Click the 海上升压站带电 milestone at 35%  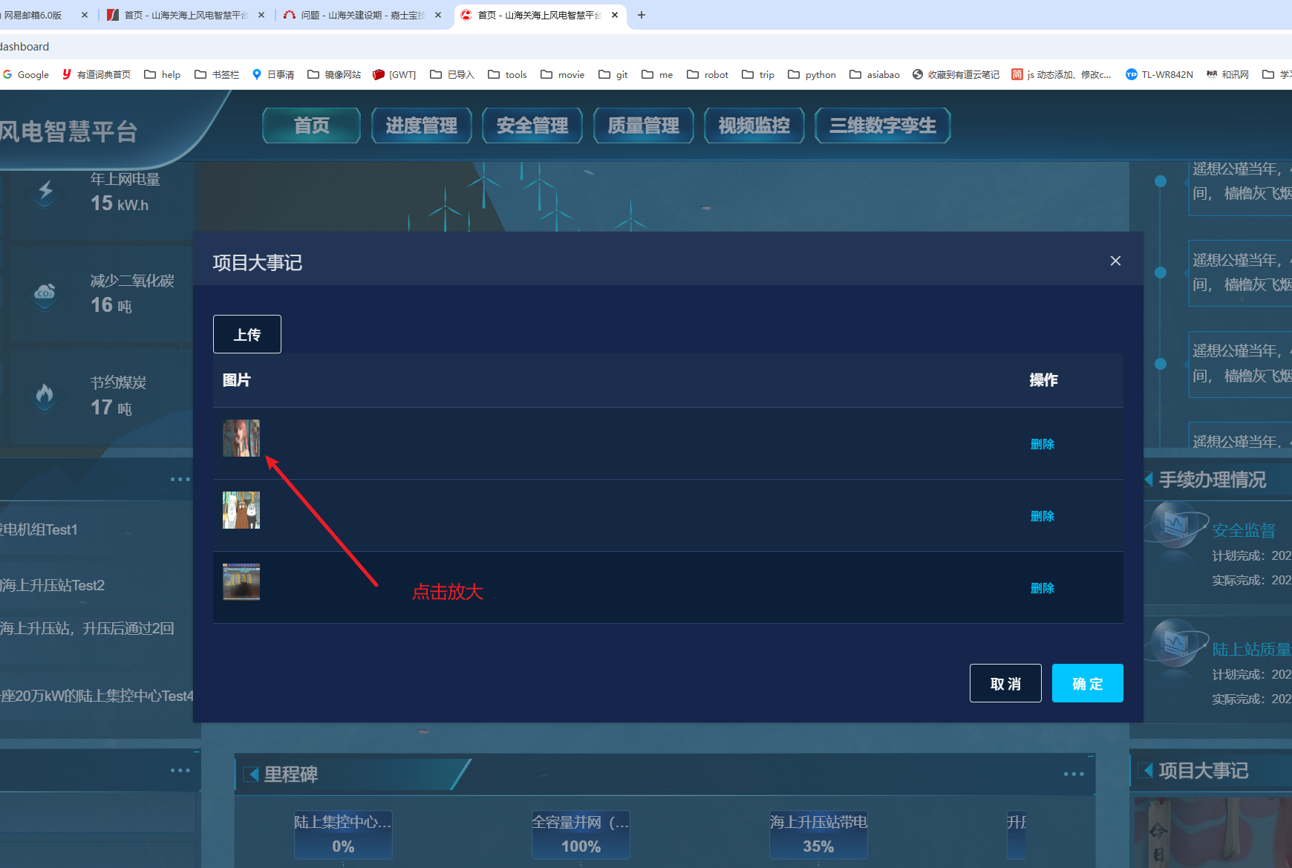click(x=818, y=834)
